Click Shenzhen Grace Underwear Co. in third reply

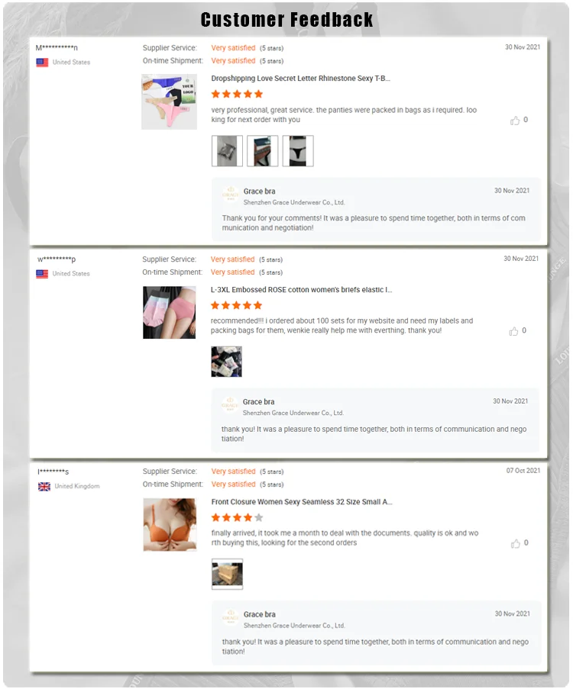(x=294, y=625)
